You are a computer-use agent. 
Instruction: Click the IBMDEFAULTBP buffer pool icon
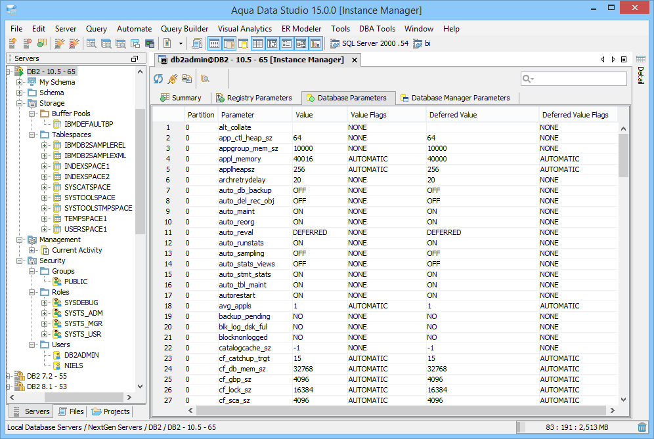click(x=58, y=124)
